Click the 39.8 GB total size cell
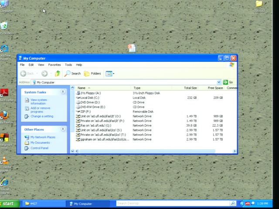The height and width of the screenshot is (209, 279). pyautogui.click(x=191, y=125)
